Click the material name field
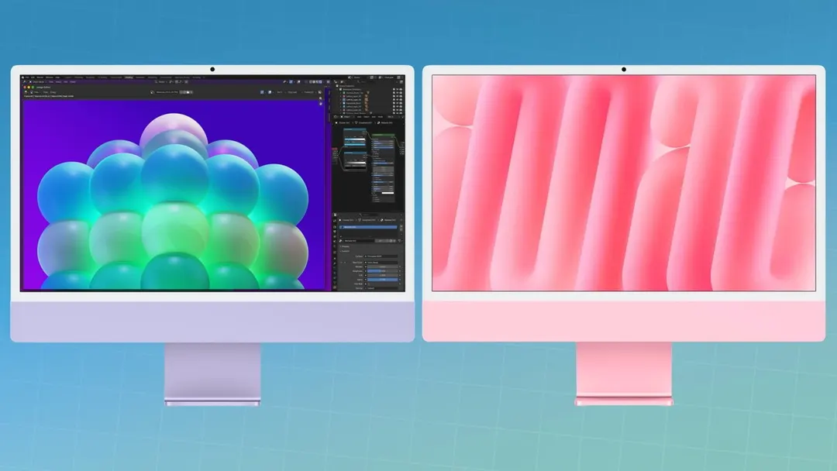Image resolution: width=837 pixels, height=471 pixels. [x=359, y=241]
